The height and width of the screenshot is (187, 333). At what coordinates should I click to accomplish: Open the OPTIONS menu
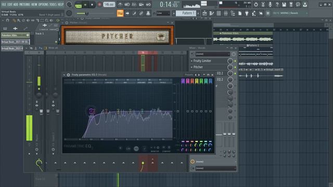click(x=43, y=4)
